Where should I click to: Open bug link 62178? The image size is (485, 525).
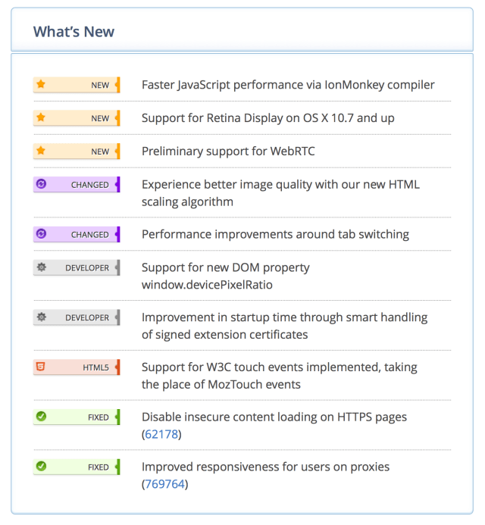click(161, 434)
